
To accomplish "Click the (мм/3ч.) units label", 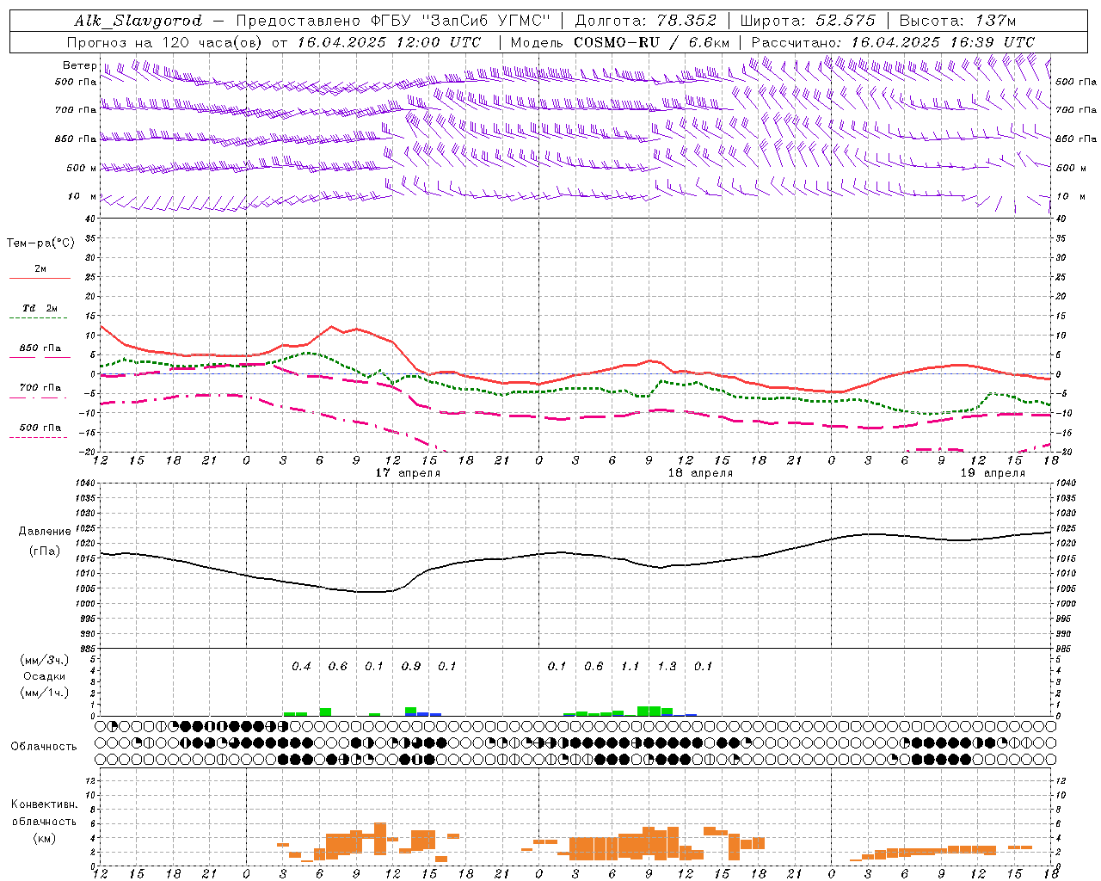I will point(44,660).
